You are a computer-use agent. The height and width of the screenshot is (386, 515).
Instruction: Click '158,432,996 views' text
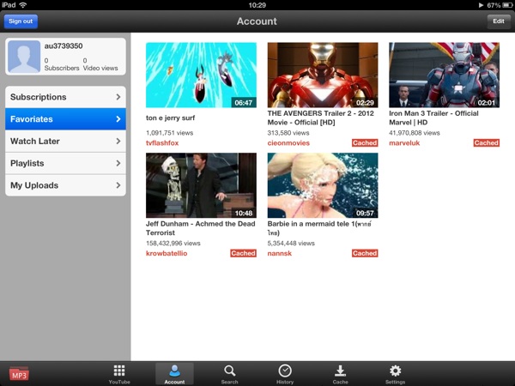point(173,243)
